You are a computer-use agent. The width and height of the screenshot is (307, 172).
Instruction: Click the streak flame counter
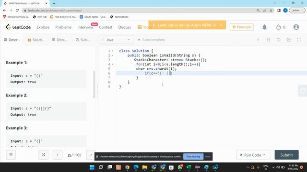click(281, 27)
